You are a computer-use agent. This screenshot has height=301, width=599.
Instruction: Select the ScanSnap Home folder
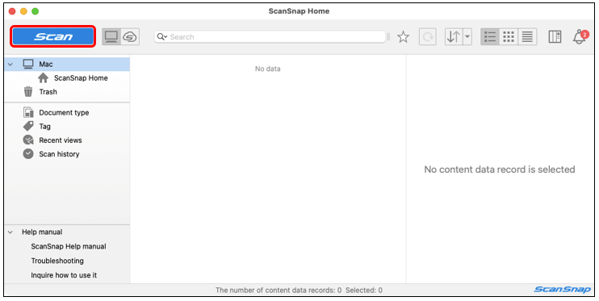tap(81, 78)
